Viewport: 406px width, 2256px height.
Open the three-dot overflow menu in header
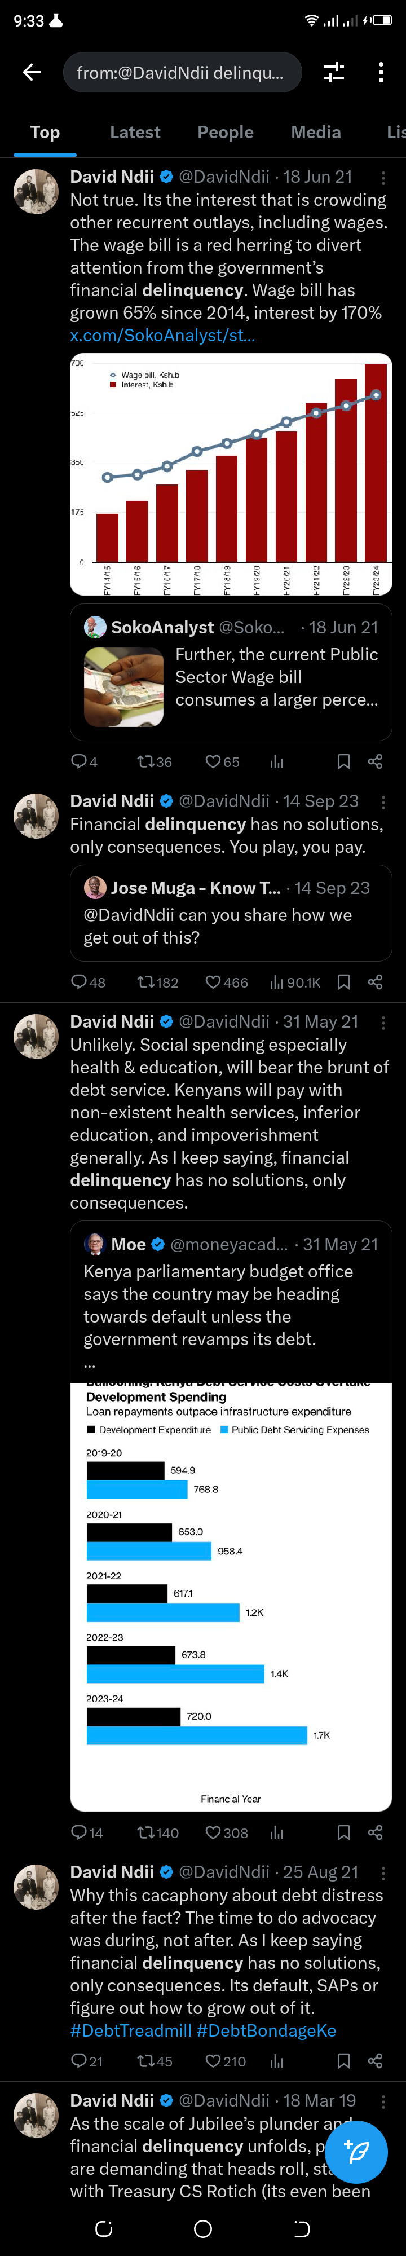[x=381, y=73]
